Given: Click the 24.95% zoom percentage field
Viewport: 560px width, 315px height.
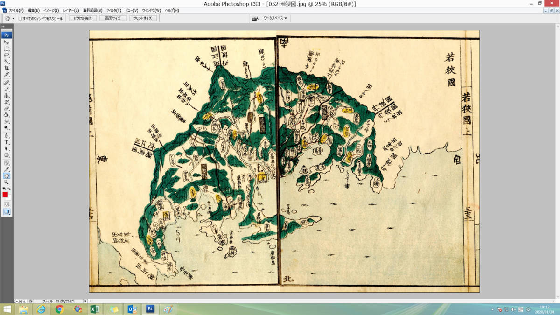Looking at the screenshot, I should click(x=20, y=301).
